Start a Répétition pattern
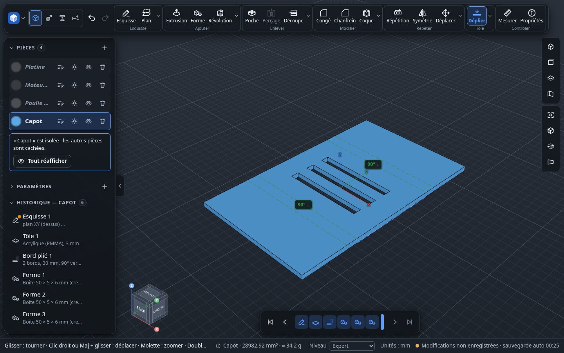564x353 pixels. (x=398, y=16)
